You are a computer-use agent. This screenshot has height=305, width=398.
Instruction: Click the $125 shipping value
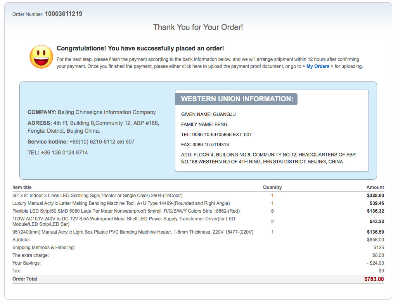click(379, 248)
